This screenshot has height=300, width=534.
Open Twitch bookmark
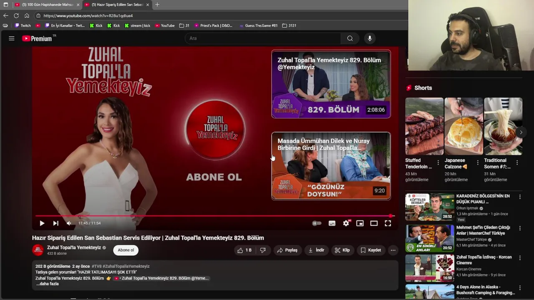(x=23, y=25)
